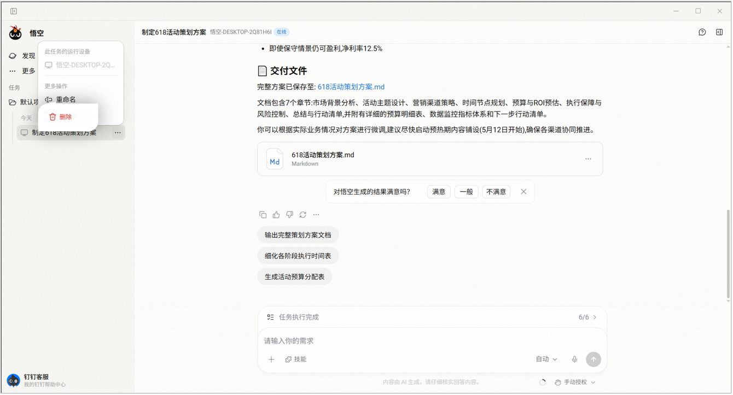Expand the 6/6 task progress chevron
This screenshot has height=395, width=733.
tap(595, 317)
